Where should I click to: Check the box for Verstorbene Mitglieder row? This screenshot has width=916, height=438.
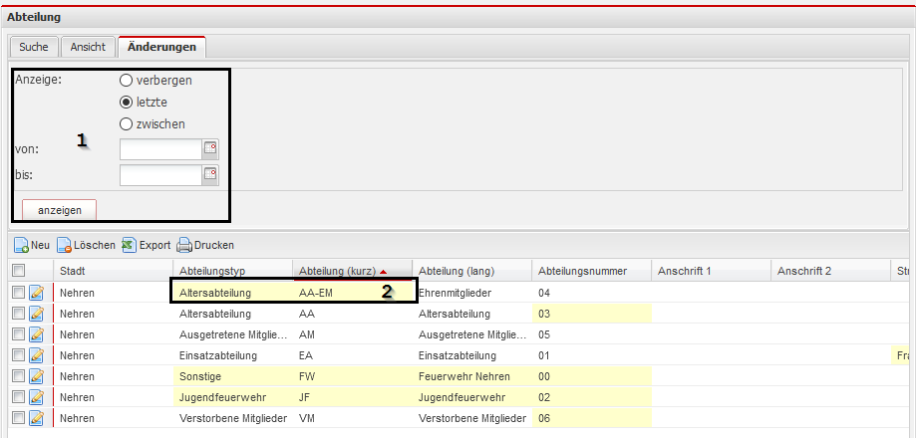click(x=17, y=418)
